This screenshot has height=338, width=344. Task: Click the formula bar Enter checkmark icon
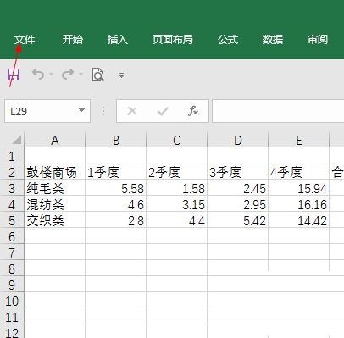(163, 111)
